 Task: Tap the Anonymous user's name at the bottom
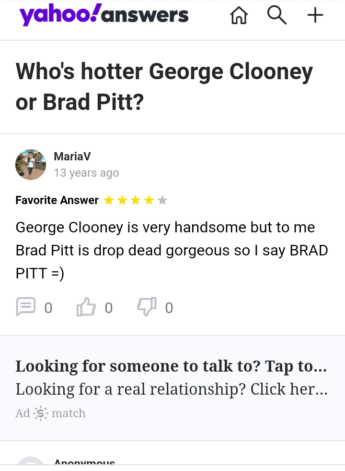coord(84,462)
